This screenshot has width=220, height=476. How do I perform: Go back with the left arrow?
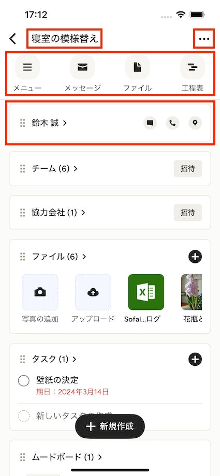pos(12,39)
